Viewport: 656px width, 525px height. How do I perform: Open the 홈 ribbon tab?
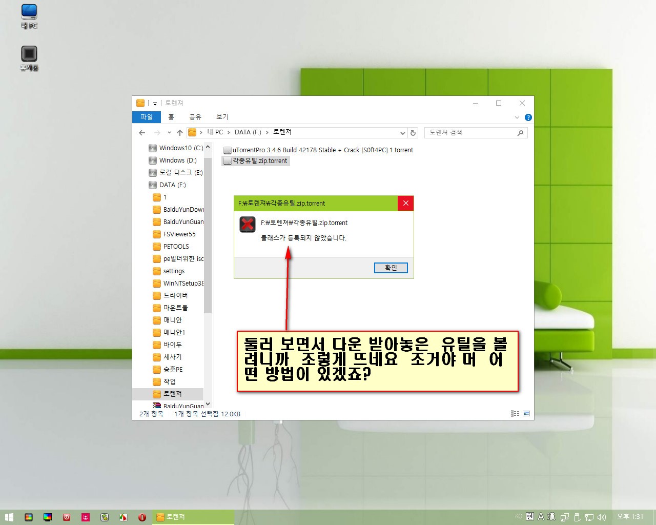171,117
